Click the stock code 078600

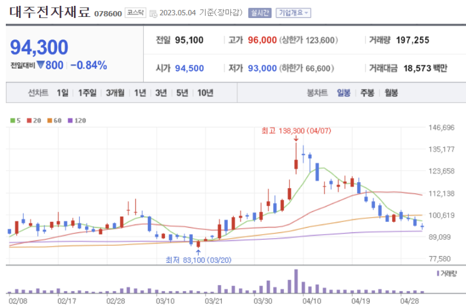[108, 13]
